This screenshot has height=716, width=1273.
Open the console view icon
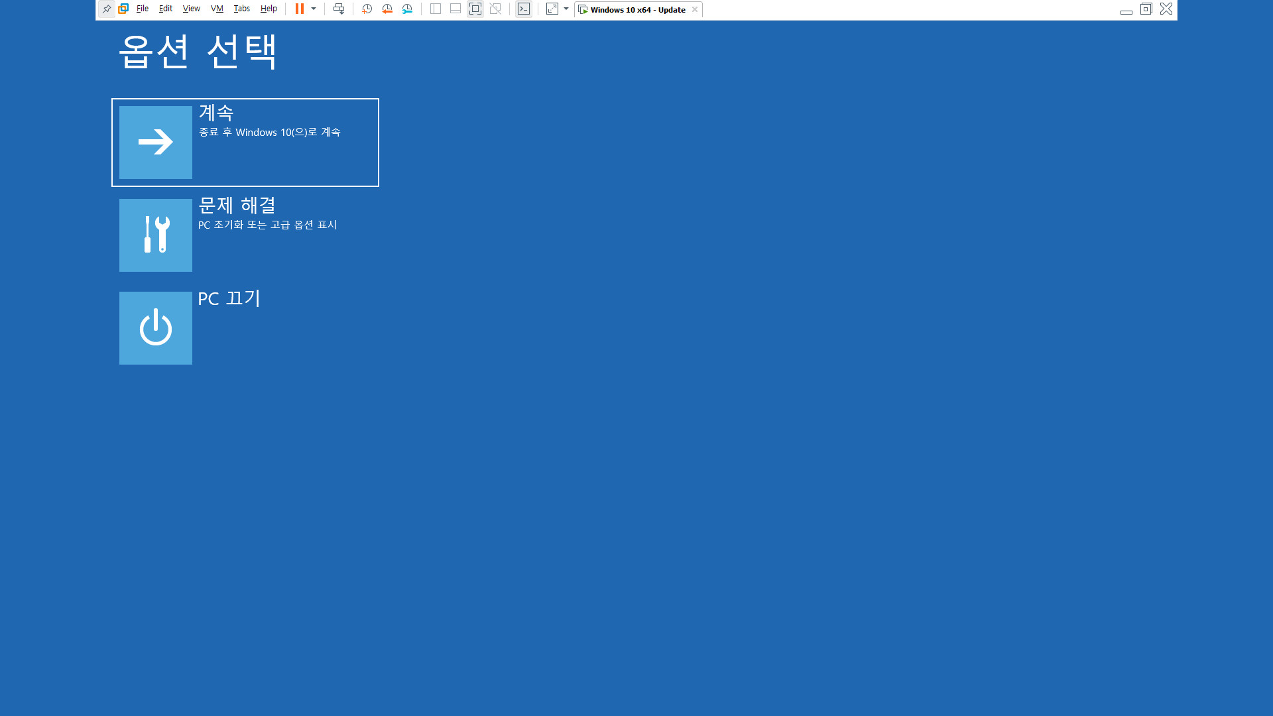(524, 9)
